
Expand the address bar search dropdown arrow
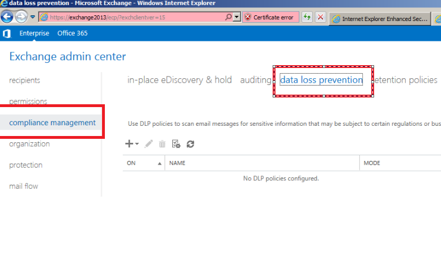(x=237, y=18)
